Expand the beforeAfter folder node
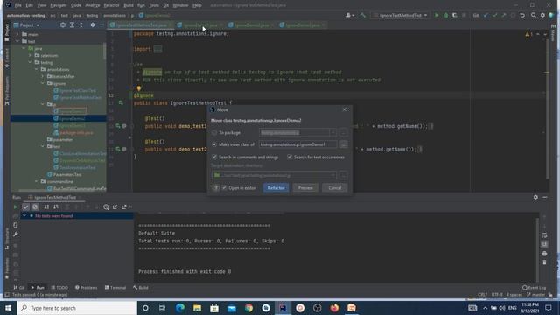This screenshot has height=315, width=560. point(43,76)
